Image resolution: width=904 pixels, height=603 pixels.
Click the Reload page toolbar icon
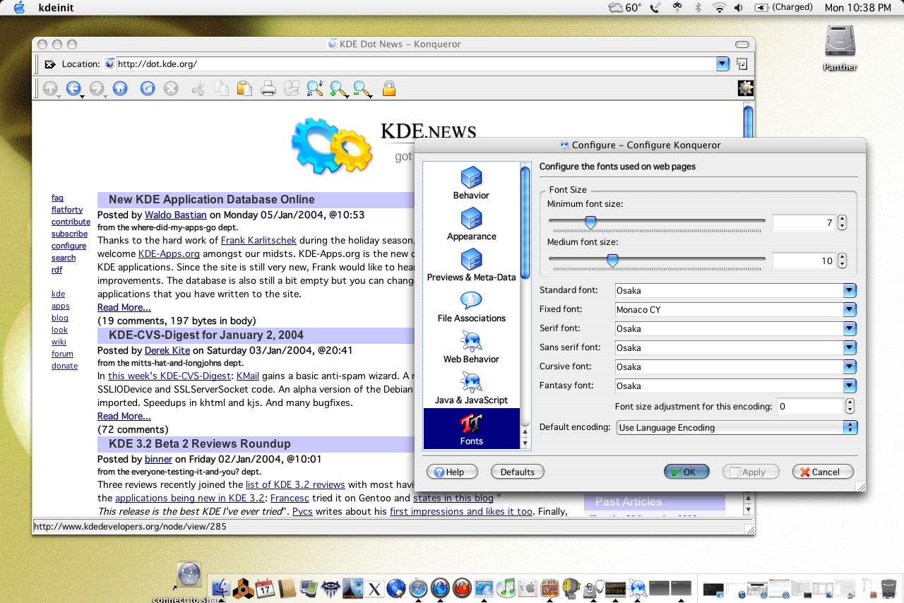[x=147, y=89]
